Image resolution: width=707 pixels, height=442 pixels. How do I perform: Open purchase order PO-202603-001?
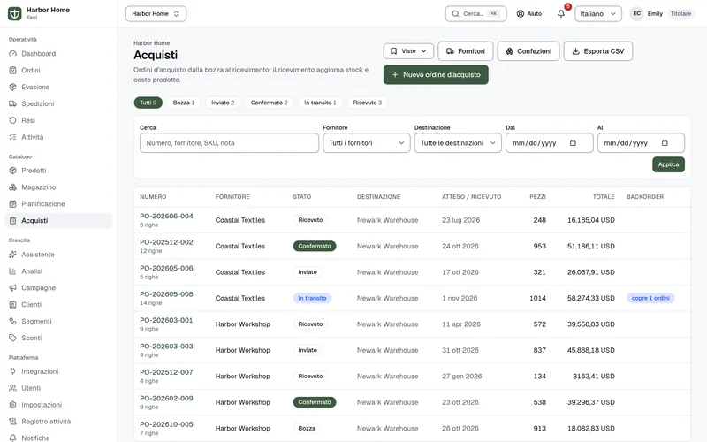166,320
